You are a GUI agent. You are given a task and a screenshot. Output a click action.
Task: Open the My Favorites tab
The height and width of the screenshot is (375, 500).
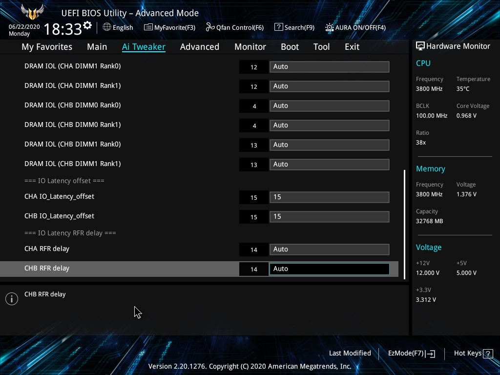click(47, 46)
